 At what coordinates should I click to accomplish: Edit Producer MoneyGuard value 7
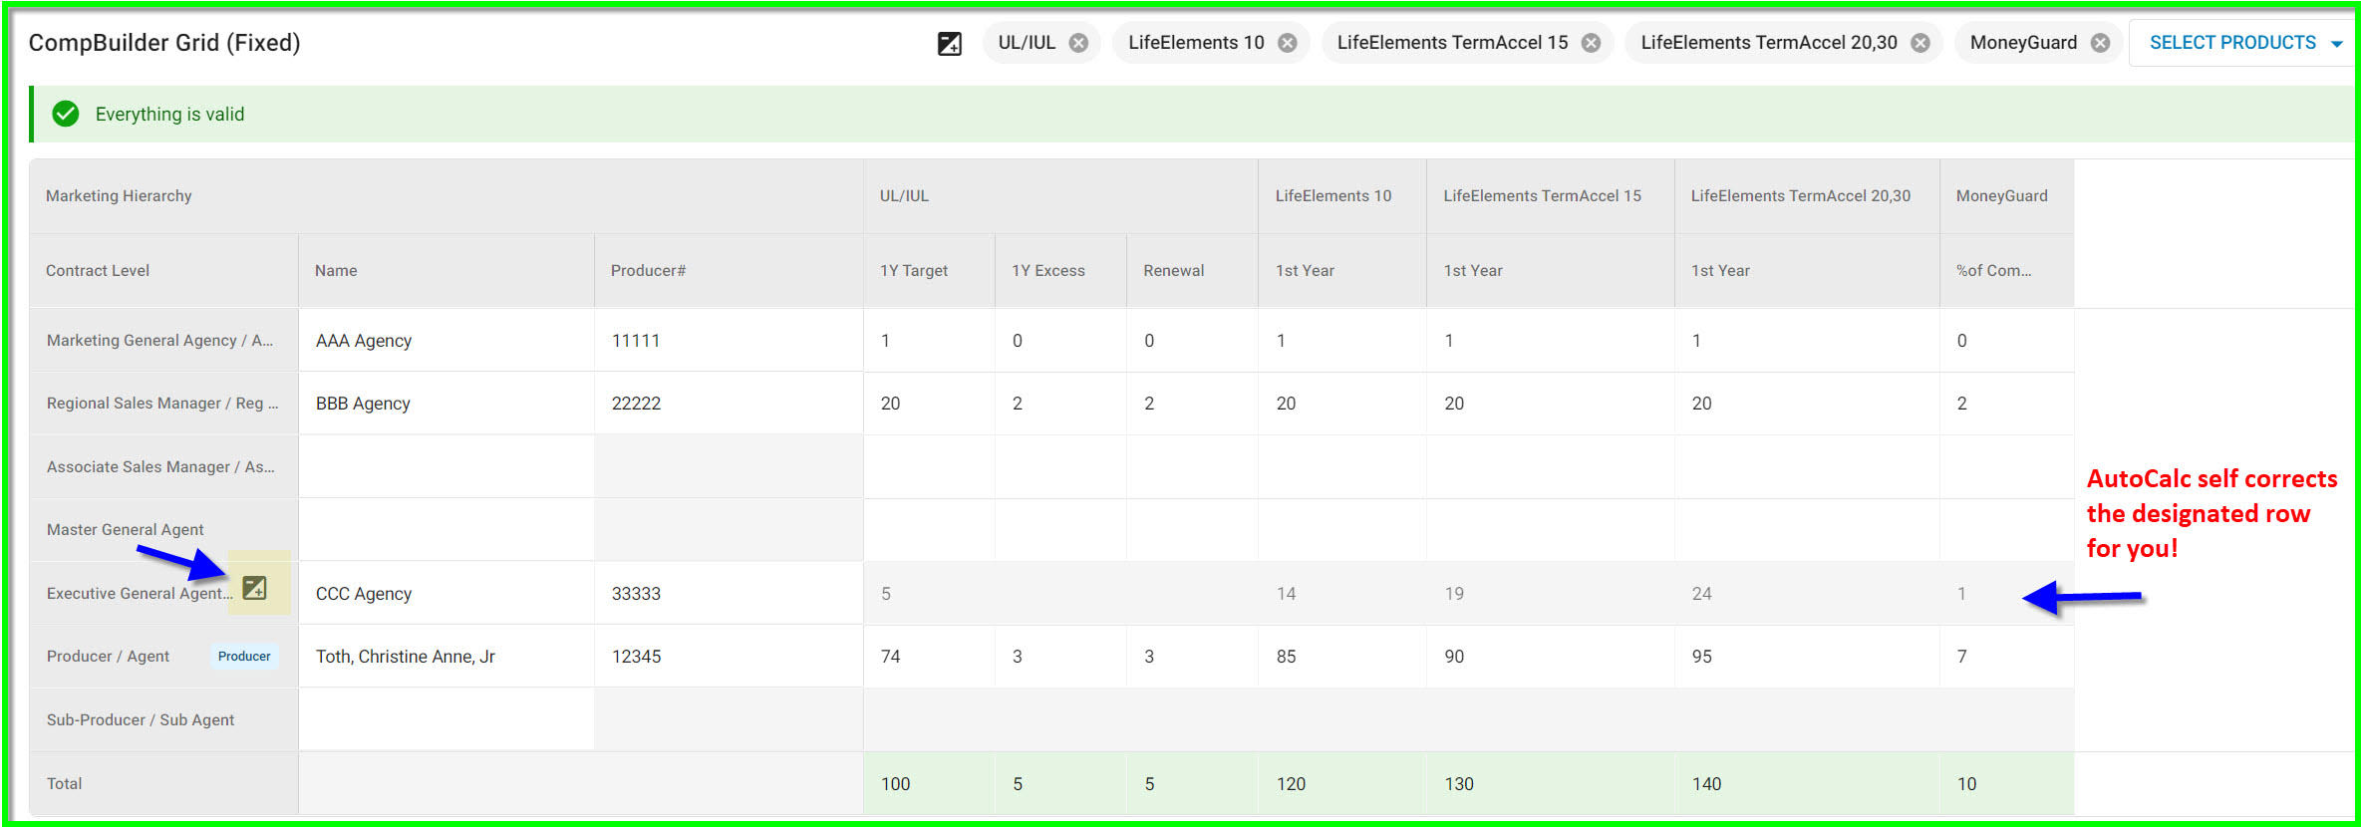[2006, 657]
